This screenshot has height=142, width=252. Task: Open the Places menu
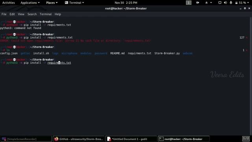tap(52, 3)
